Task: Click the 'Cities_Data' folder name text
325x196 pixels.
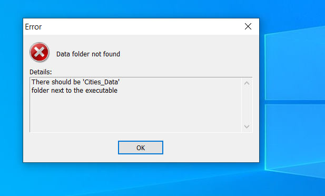Action: [x=101, y=82]
